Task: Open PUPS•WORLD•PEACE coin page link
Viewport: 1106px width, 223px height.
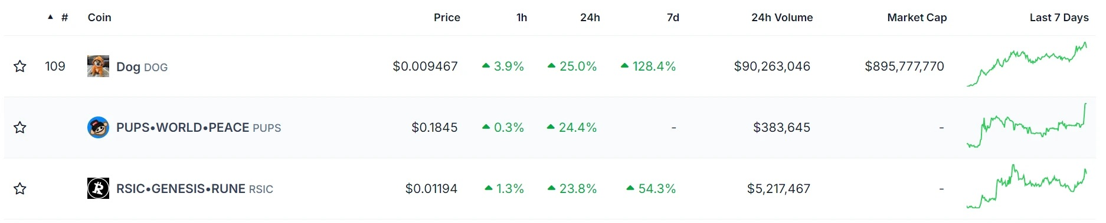Action: (x=198, y=128)
